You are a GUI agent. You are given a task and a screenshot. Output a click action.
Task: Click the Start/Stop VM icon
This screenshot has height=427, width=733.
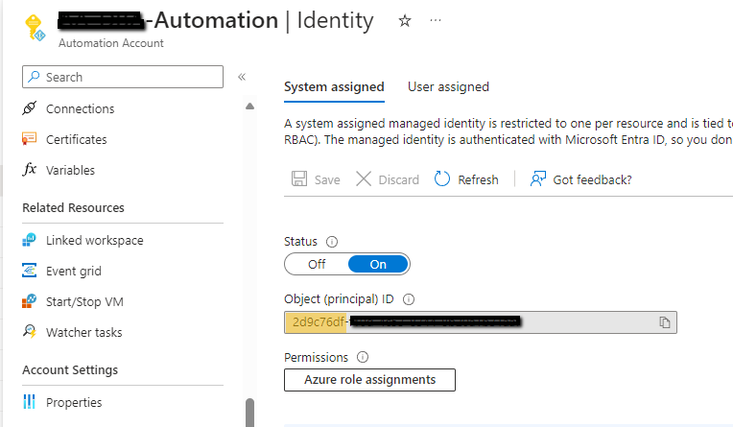click(x=29, y=300)
